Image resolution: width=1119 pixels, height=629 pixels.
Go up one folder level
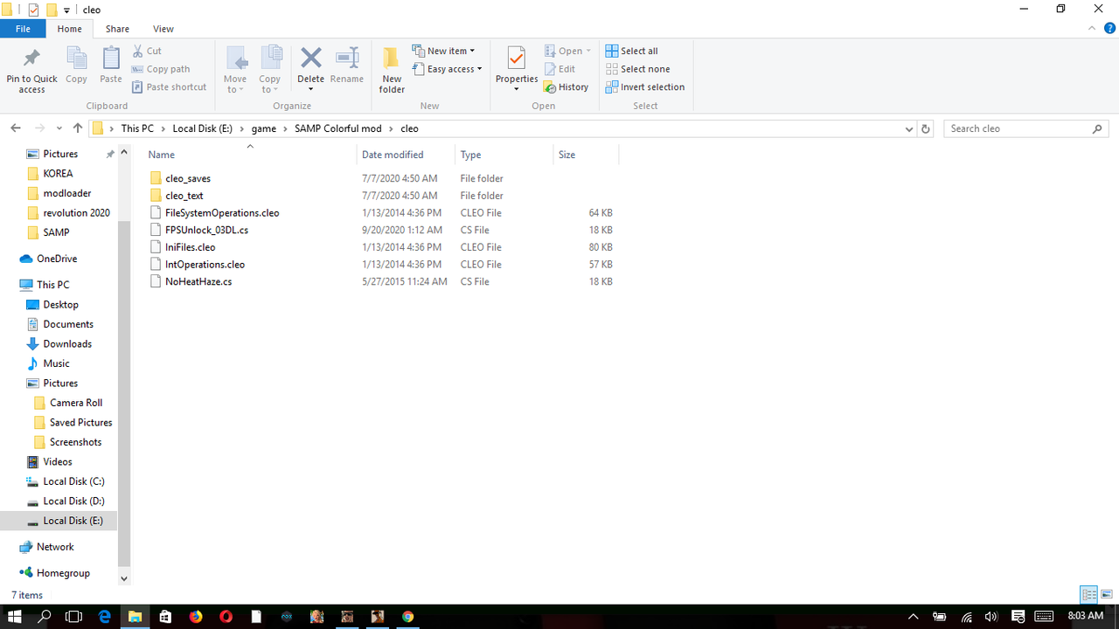(78, 128)
